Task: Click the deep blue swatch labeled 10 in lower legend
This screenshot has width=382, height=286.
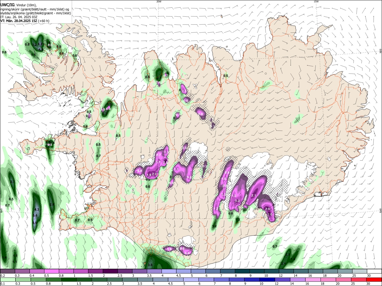Action: click(267, 279)
